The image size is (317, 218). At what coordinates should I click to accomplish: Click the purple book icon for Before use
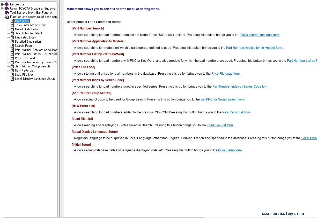pyautogui.click(x=7, y=4)
